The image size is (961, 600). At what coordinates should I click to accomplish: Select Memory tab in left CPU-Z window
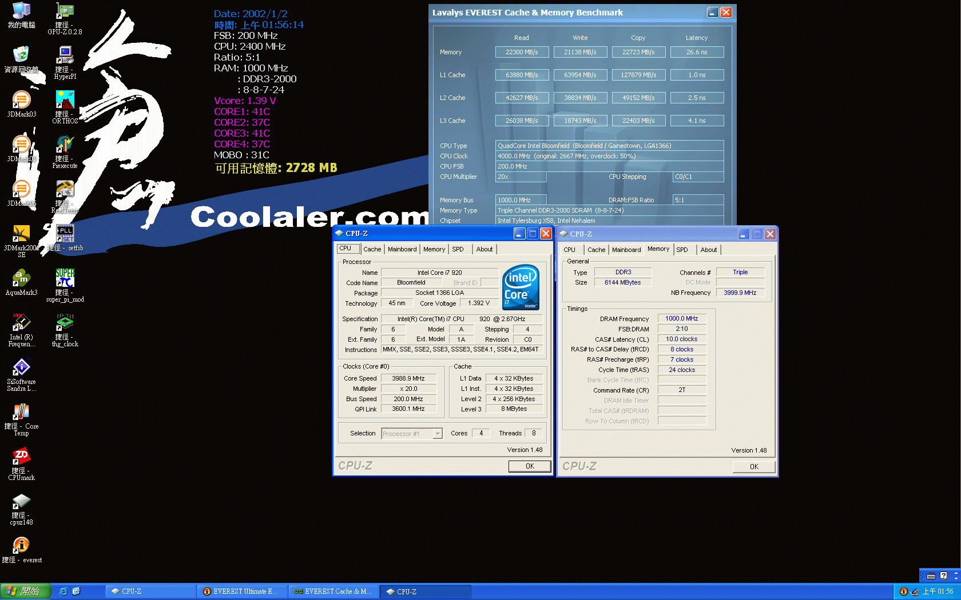pyautogui.click(x=434, y=249)
